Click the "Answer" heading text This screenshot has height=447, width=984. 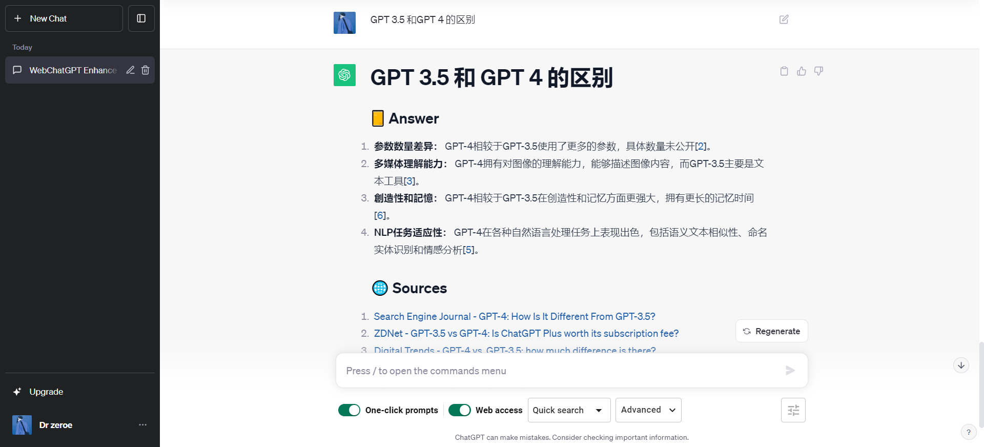[x=414, y=119]
